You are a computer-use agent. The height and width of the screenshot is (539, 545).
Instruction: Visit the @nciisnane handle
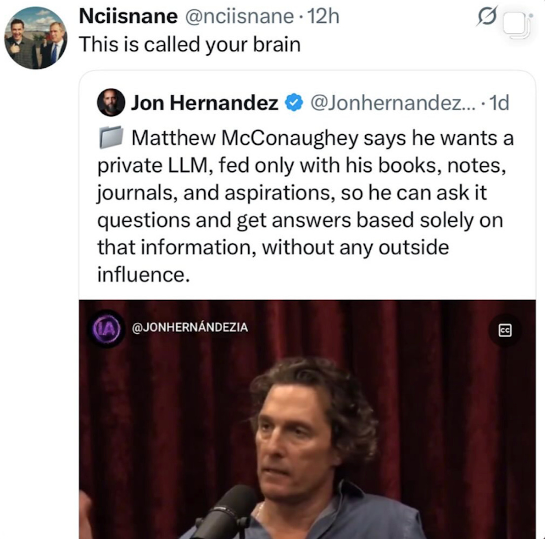pos(239,16)
